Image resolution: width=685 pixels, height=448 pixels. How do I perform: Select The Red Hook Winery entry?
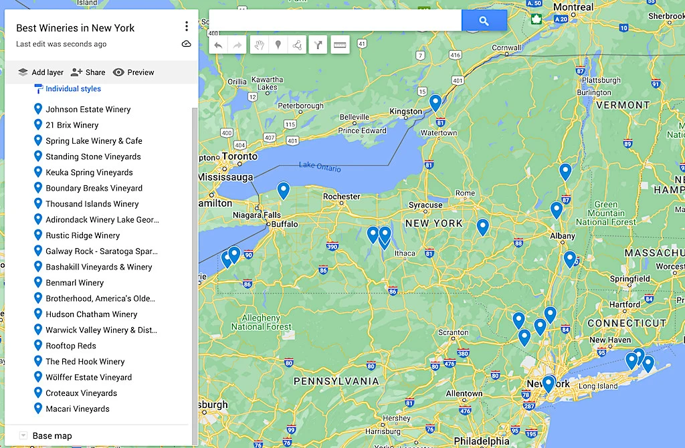(85, 361)
